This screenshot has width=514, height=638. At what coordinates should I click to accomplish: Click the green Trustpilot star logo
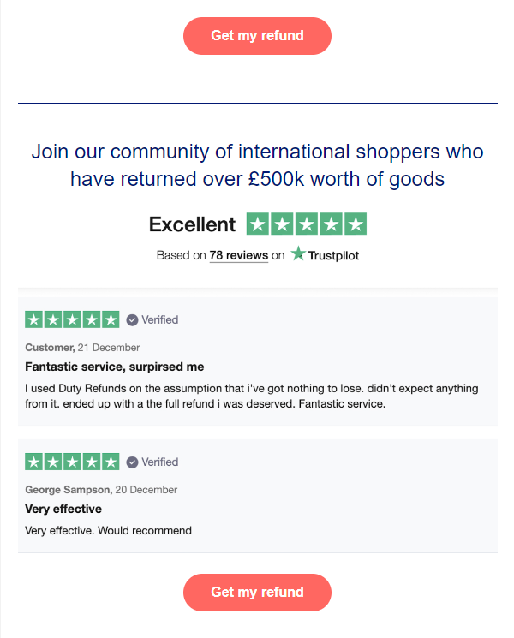coord(298,254)
